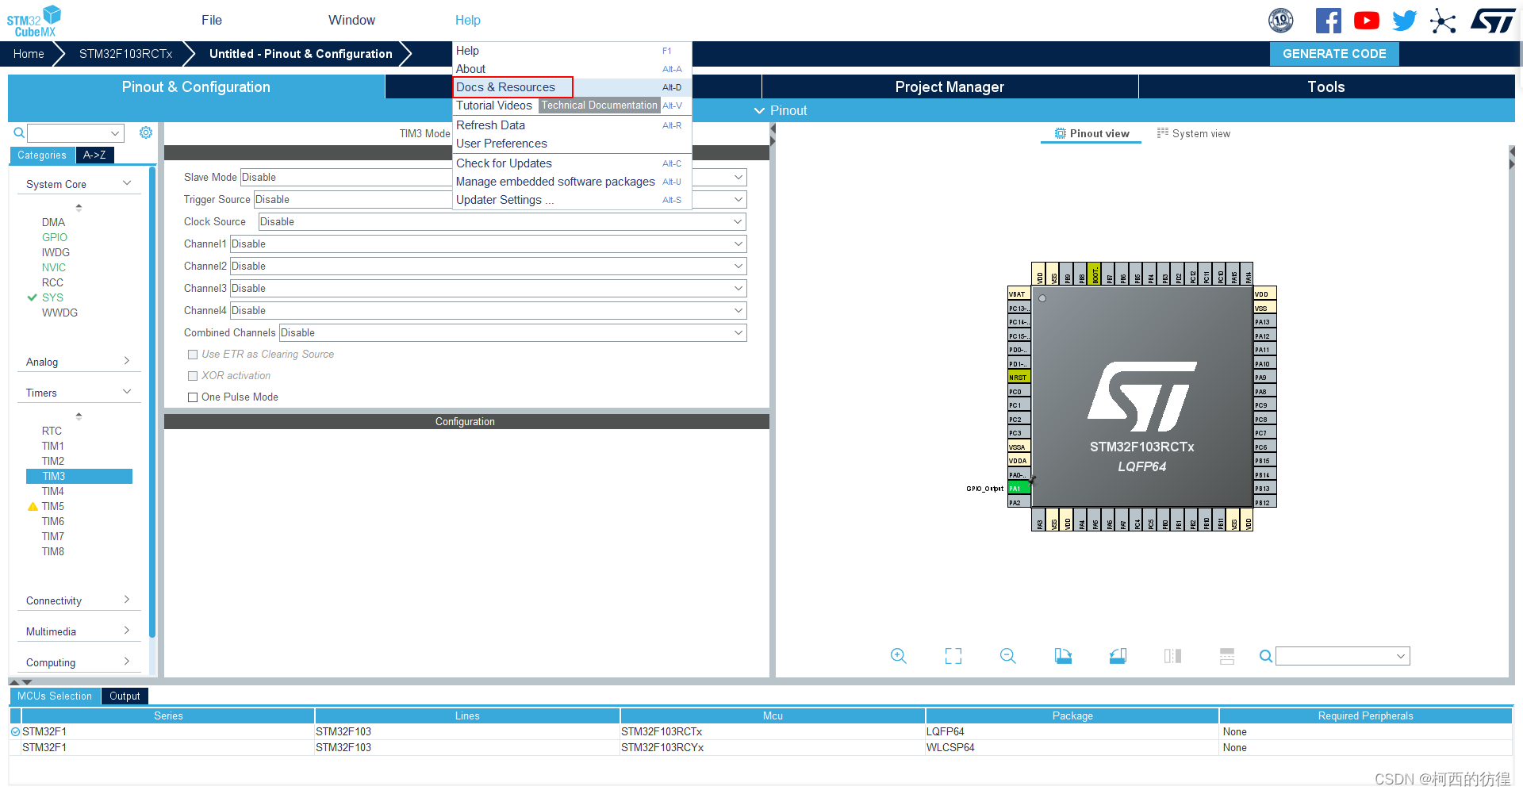The width and height of the screenshot is (1523, 794).
Task: Click the SYS green checkmark icon
Action: [x=33, y=297]
